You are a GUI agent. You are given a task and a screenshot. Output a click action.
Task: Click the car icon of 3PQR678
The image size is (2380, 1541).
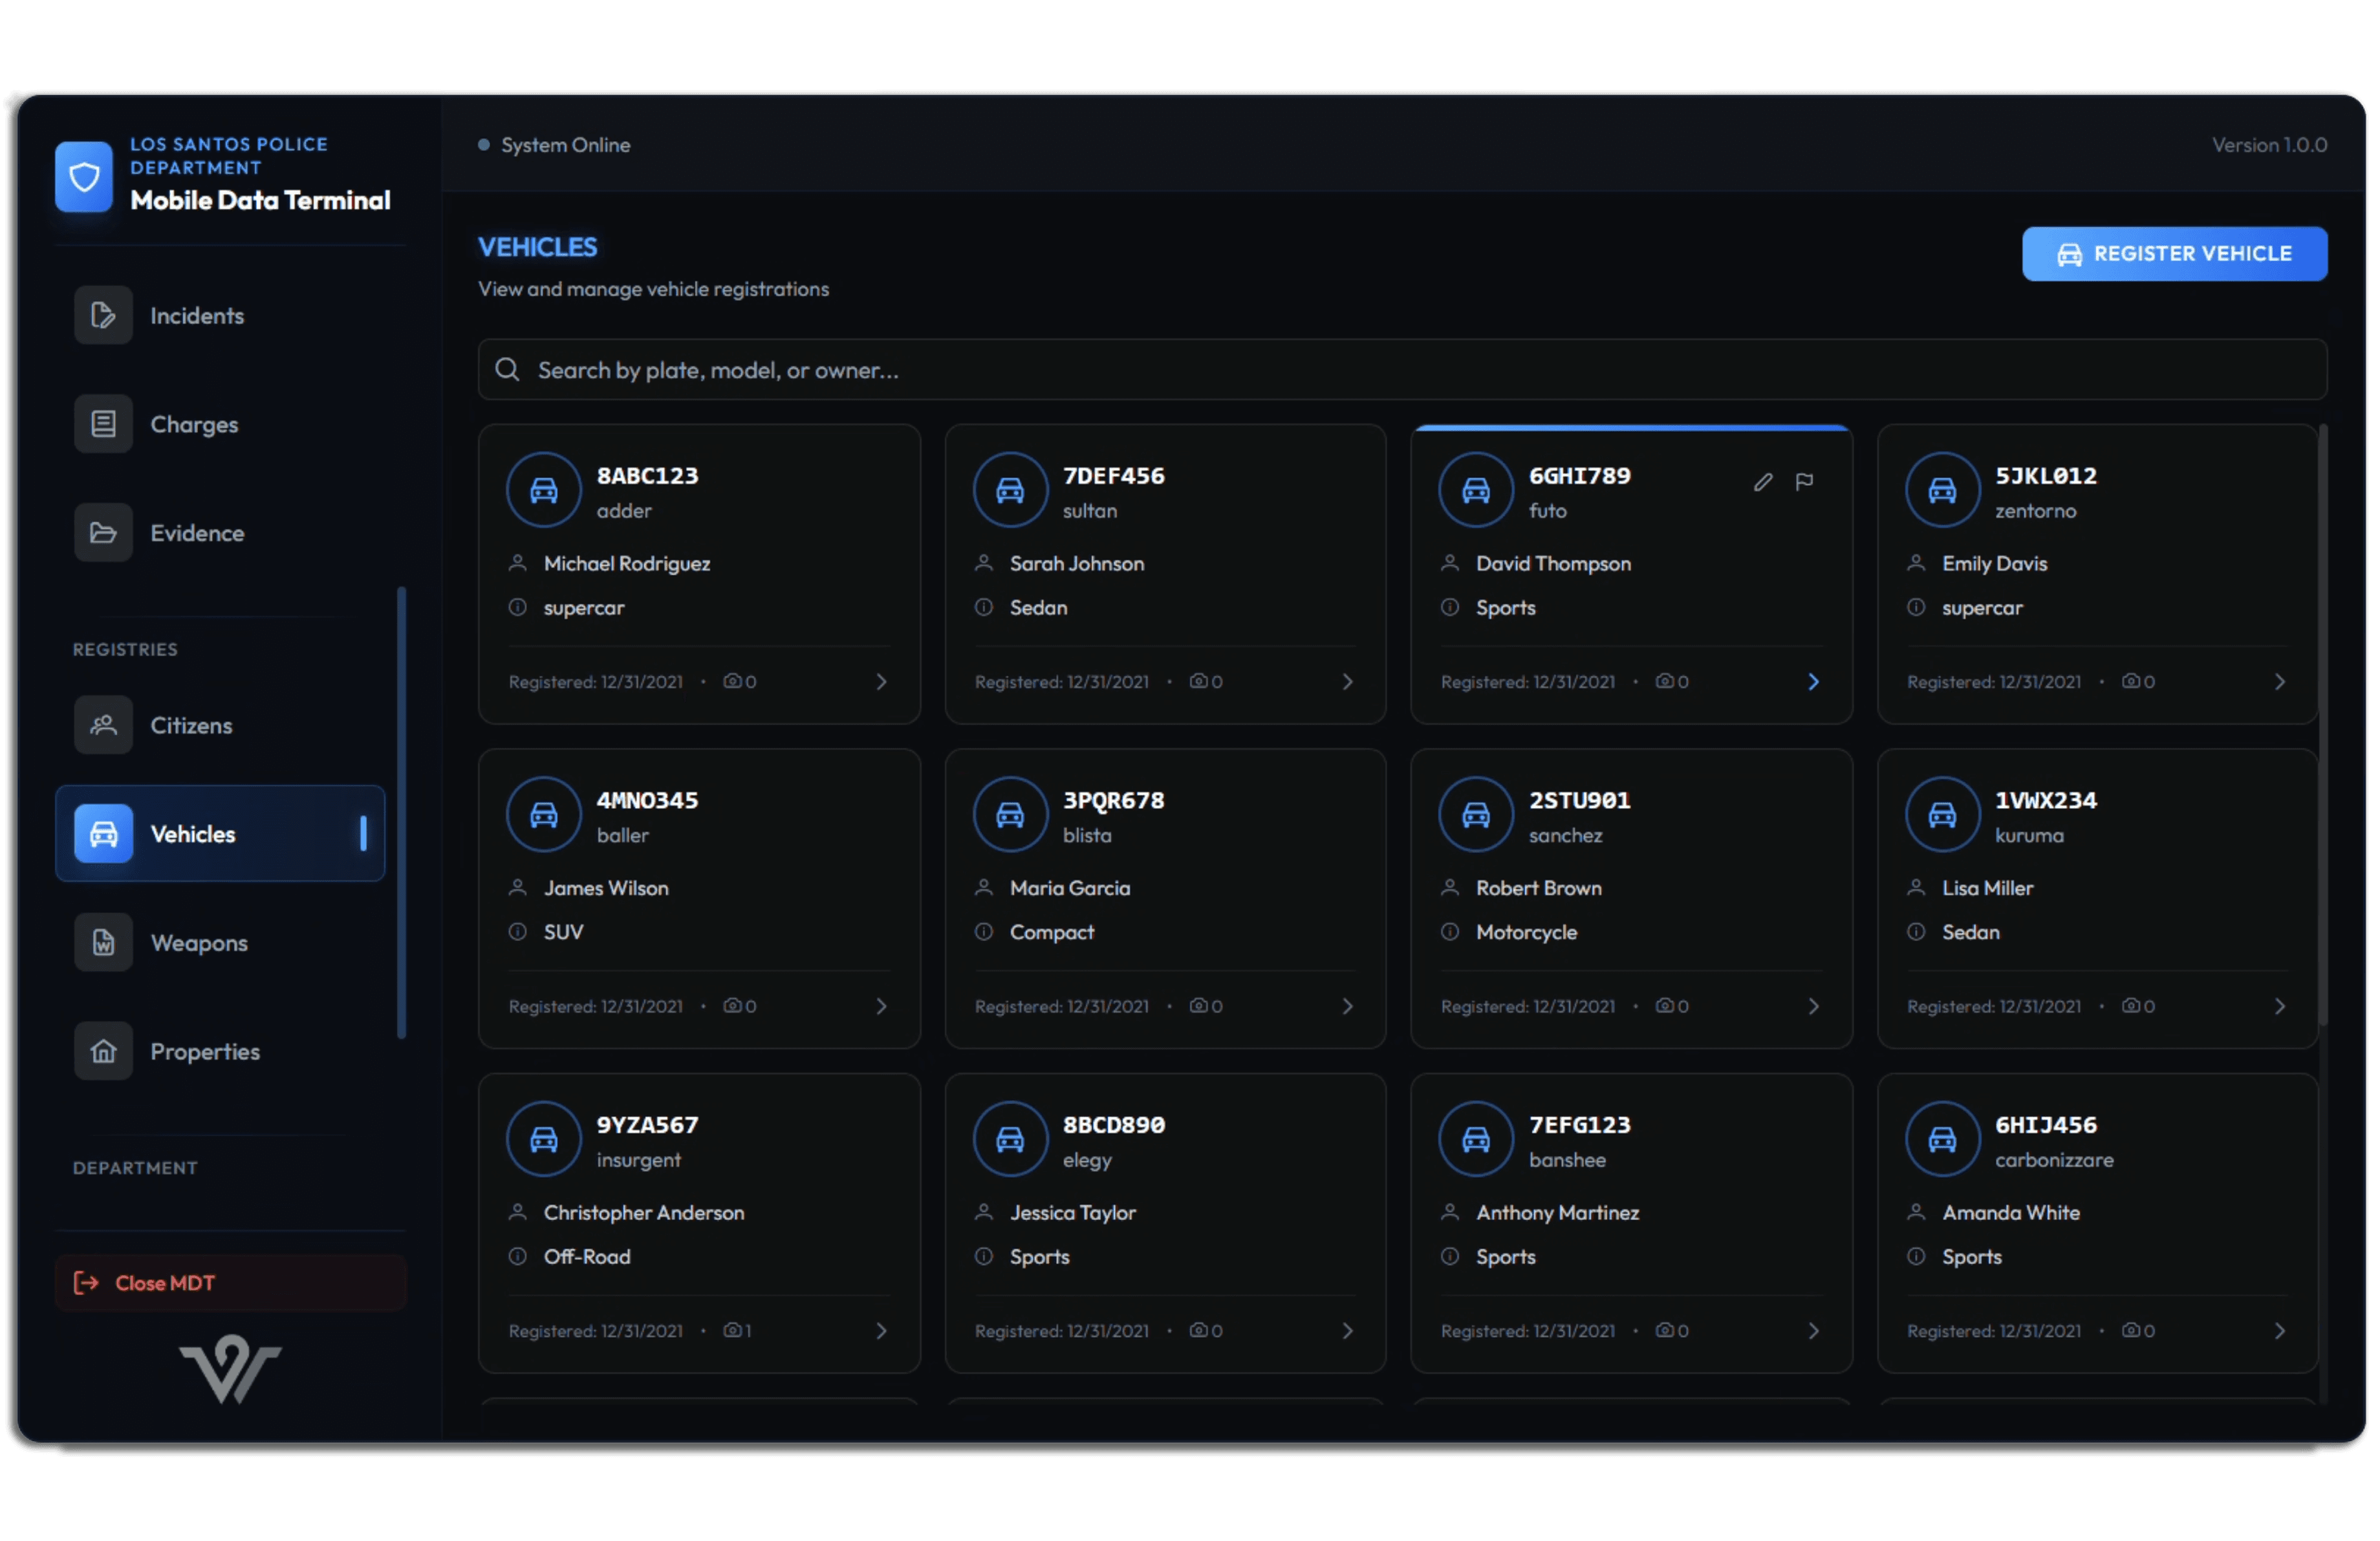pos(1010,815)
